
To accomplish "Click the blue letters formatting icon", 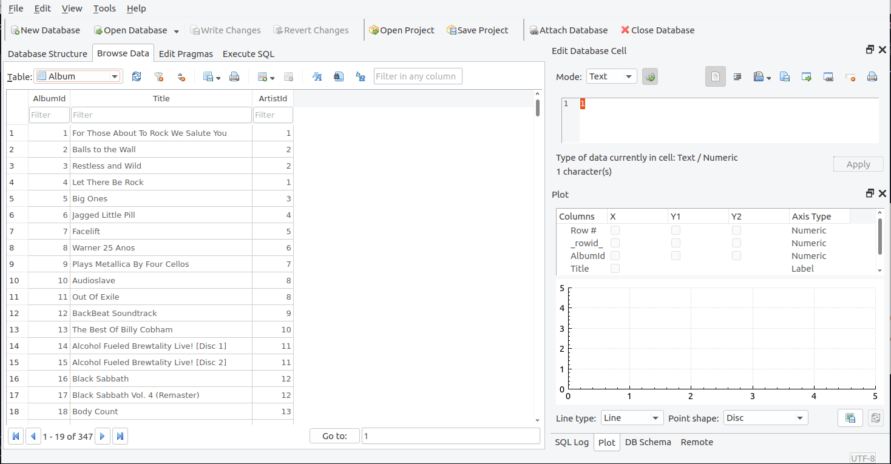I will point(317,76).
